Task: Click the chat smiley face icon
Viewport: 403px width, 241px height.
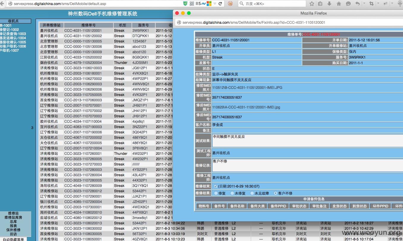Action: 348,4
